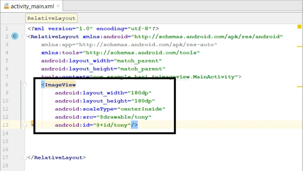Click the xmlns:tools attribute line
The image size is (303, 171).
(x=120, y=53)
